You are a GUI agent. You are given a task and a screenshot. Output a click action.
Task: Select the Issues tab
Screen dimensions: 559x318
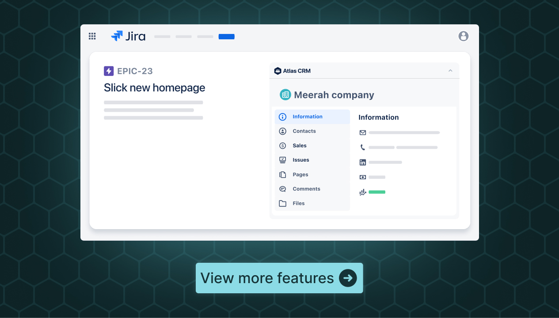pos(312,160)
